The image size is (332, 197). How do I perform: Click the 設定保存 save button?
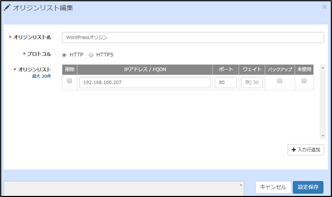(308, 187)
